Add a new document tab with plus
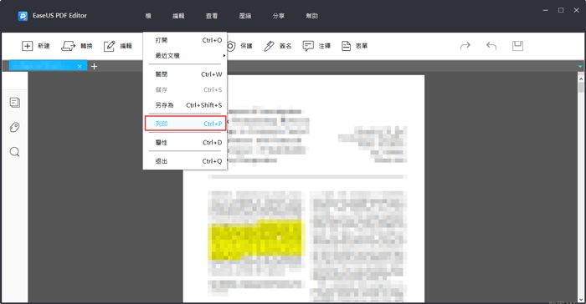This screenshot has width=586, height=304. click(94, 66)
